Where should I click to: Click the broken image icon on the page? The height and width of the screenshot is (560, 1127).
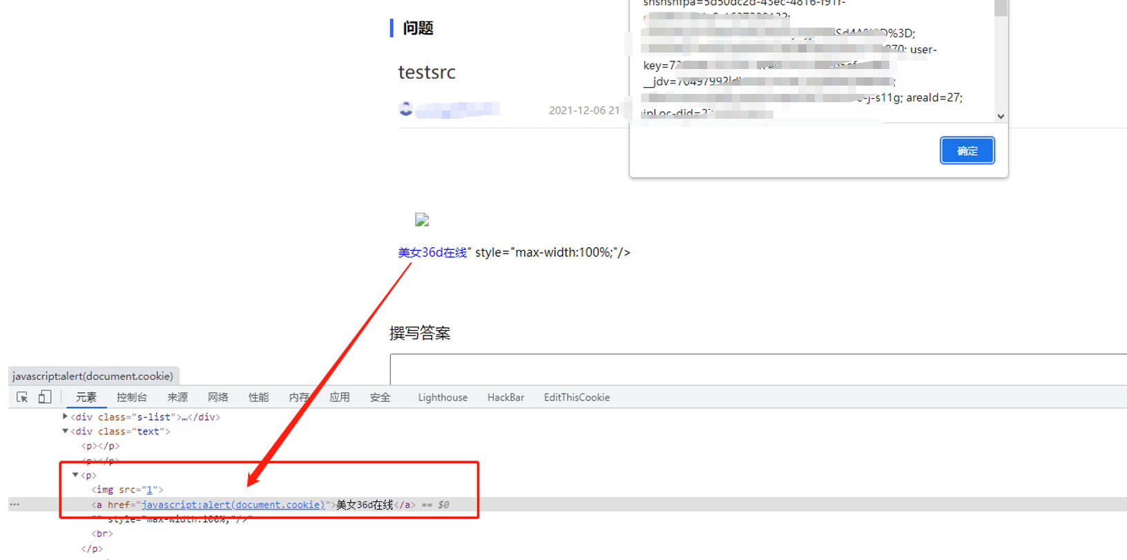422,220
